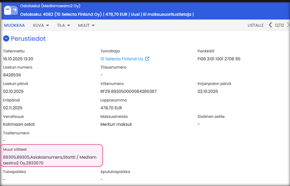Open supplier in new window via external-link icon
290x186 pixels.
tap(147, 59)
